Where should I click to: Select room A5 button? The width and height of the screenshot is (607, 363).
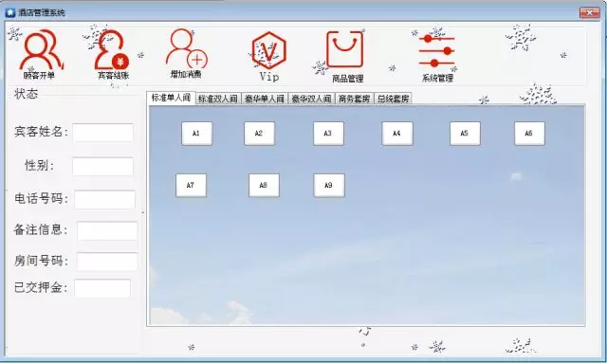(465, 134)
